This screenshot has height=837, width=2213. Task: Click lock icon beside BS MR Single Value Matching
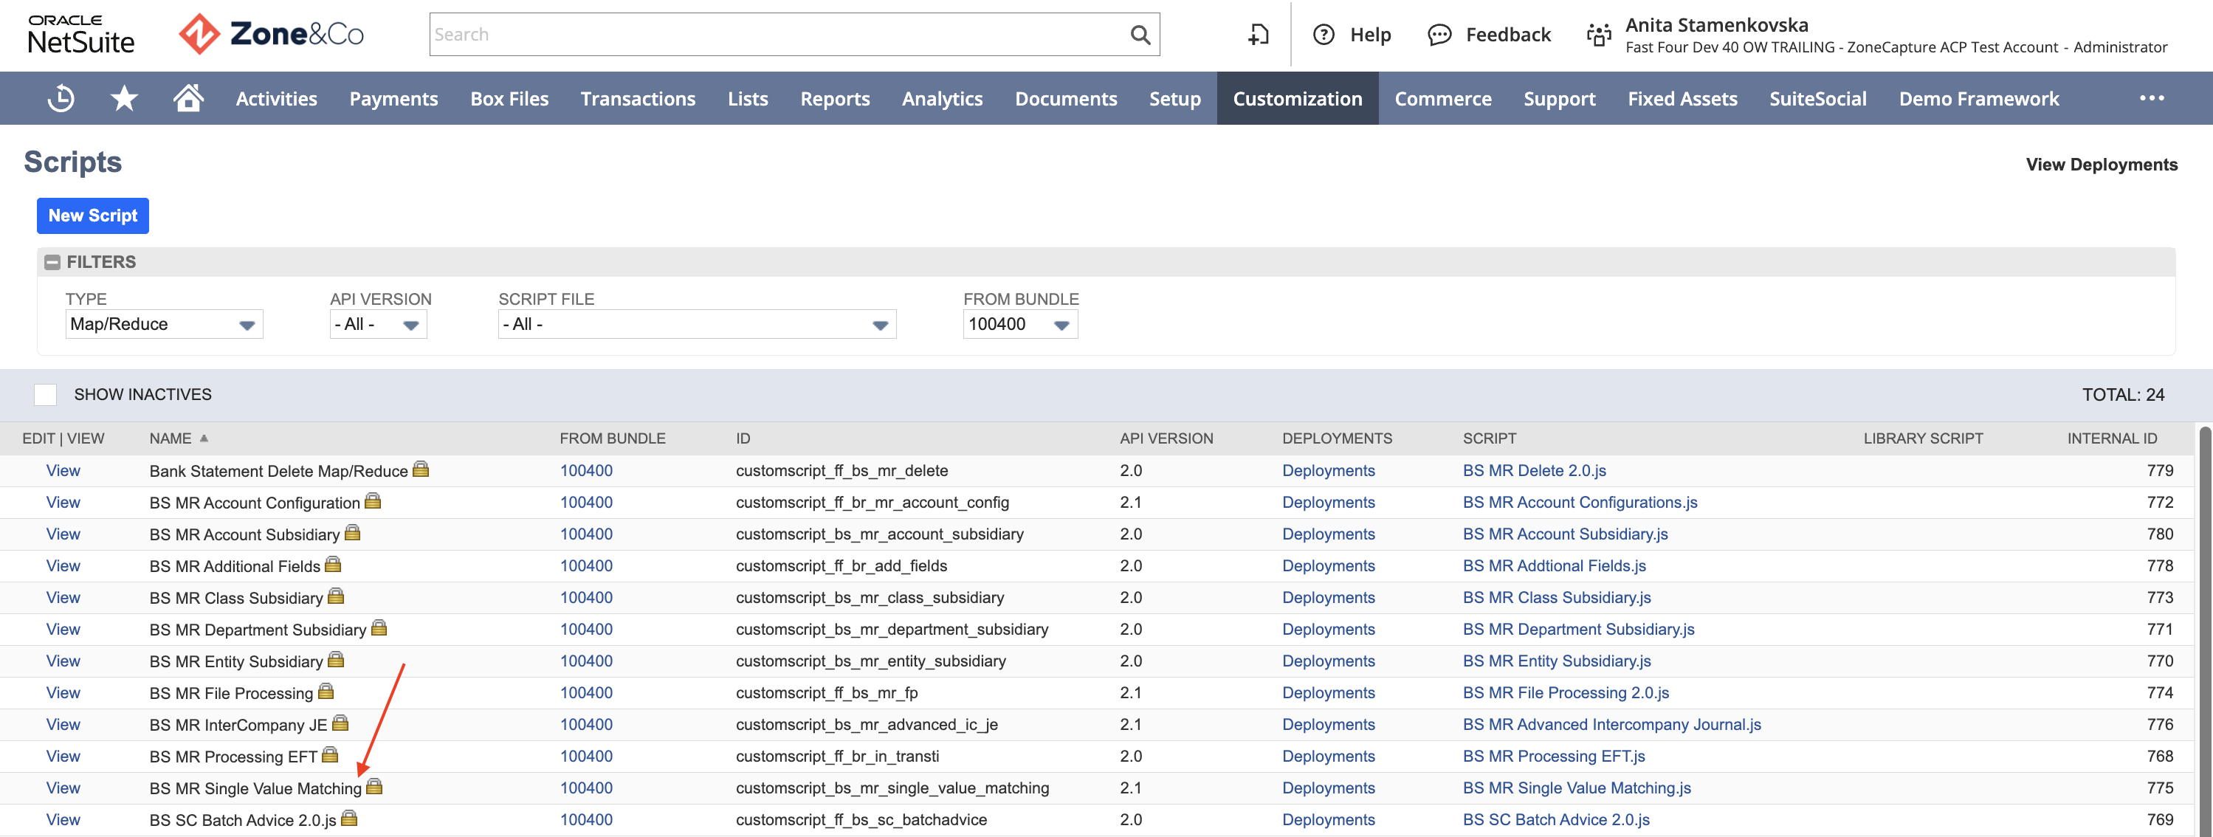(374, 786)
